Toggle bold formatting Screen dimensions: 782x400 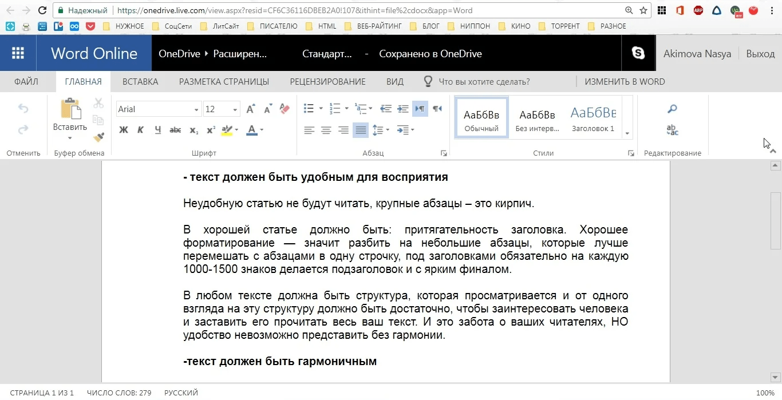[x=123, y=130]
